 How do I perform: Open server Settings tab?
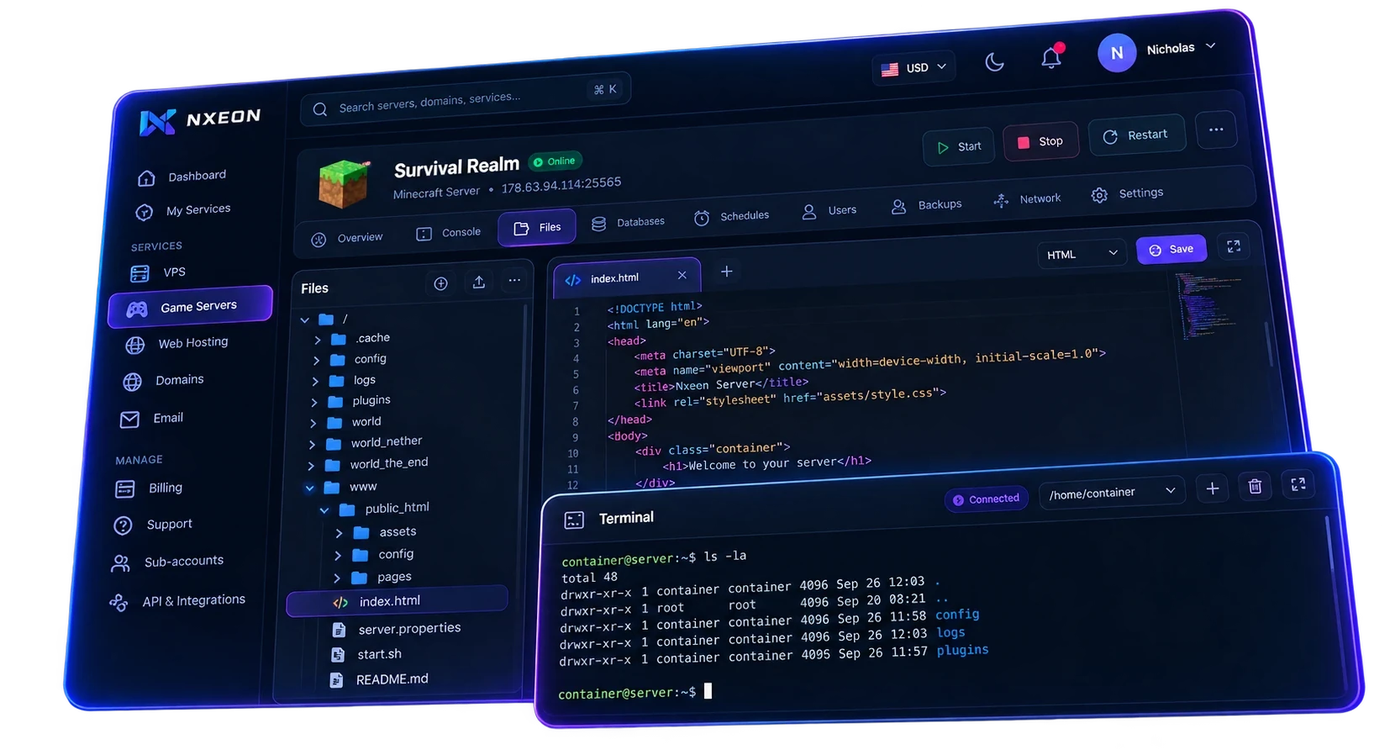pyautogui.click(x=1127, y=194)
